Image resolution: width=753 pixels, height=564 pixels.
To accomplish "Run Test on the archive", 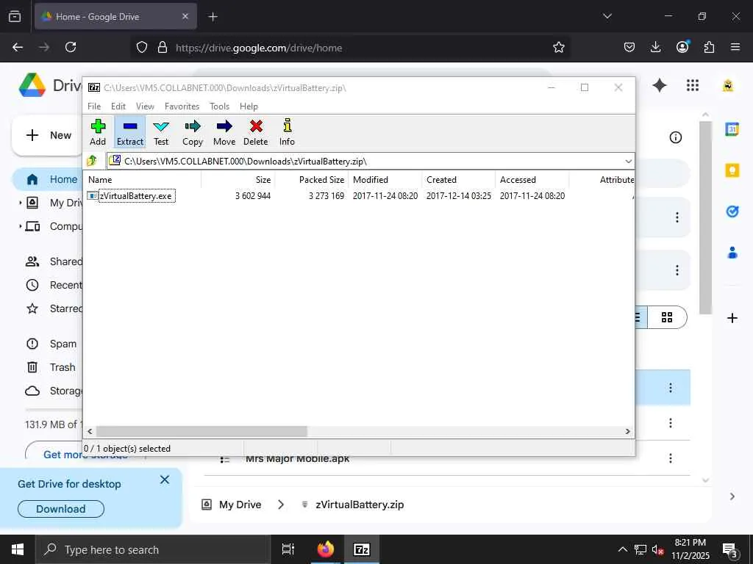I will tap(161, 132).
